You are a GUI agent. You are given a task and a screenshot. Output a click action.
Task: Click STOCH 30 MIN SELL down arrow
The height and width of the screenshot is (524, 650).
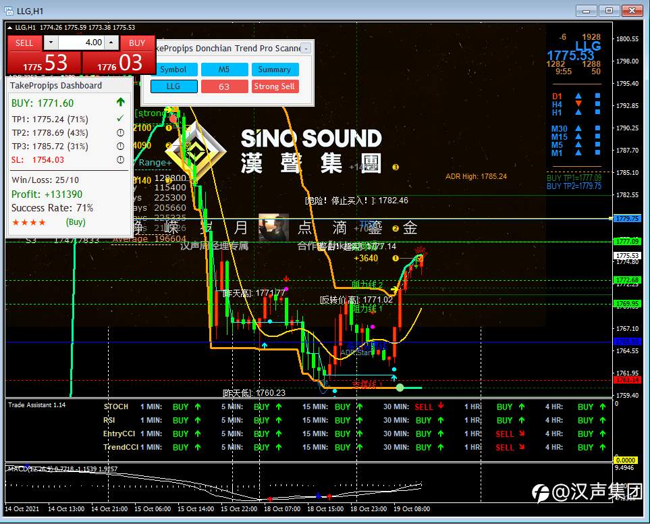tap(441, 406)
